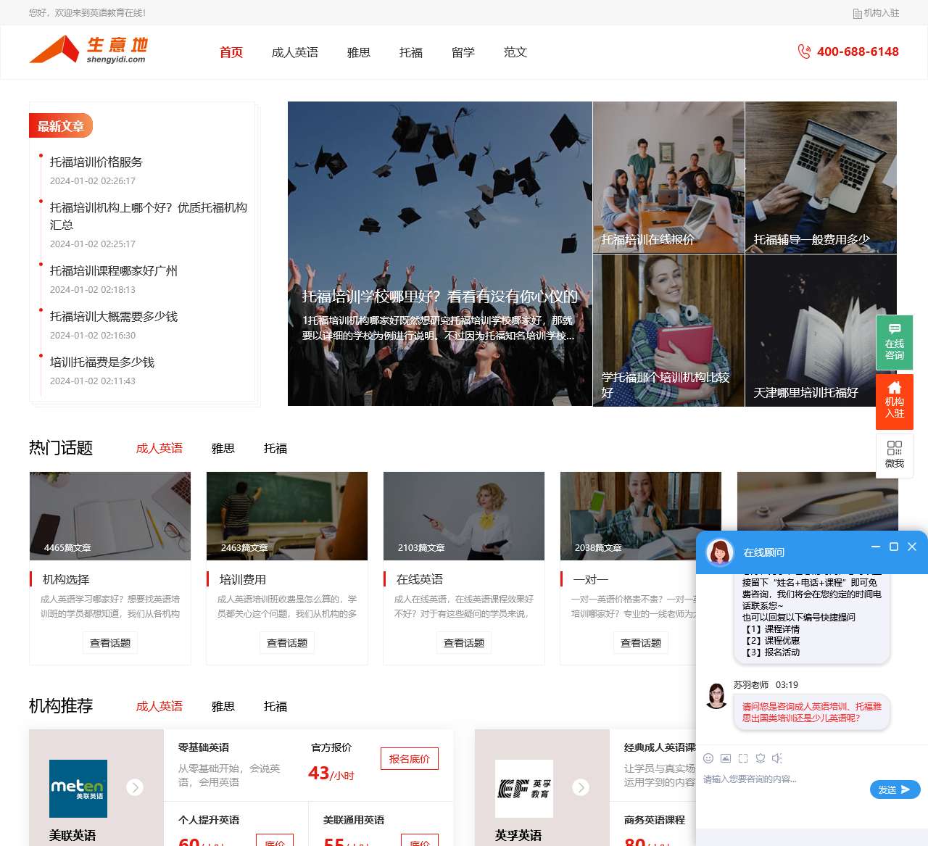Click the image upload icon in chat
This screenshot has width=928, height=846.
[726, 758]
